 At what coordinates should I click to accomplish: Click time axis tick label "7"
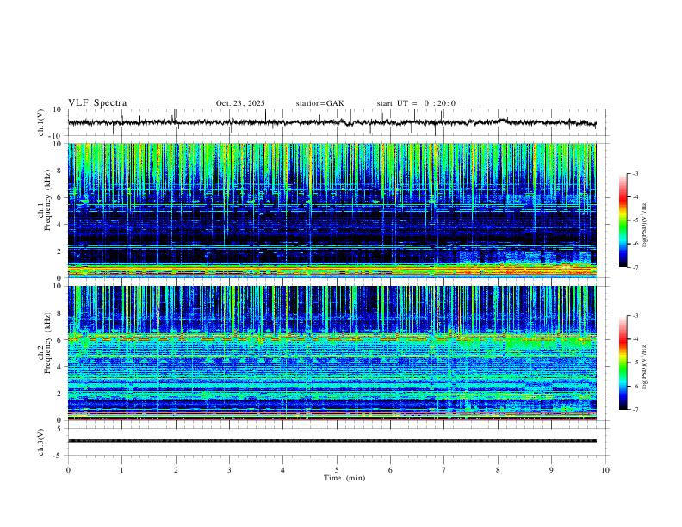444,470
